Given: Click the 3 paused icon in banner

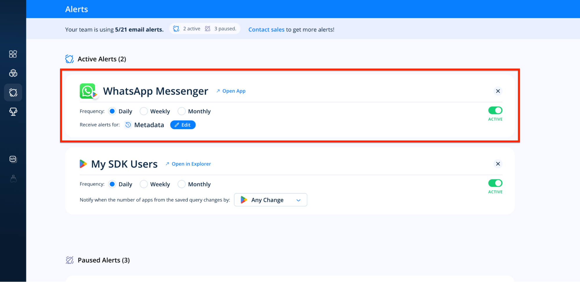Looking at the screenshot, I should pyautogui.click(x=207, y=29).
